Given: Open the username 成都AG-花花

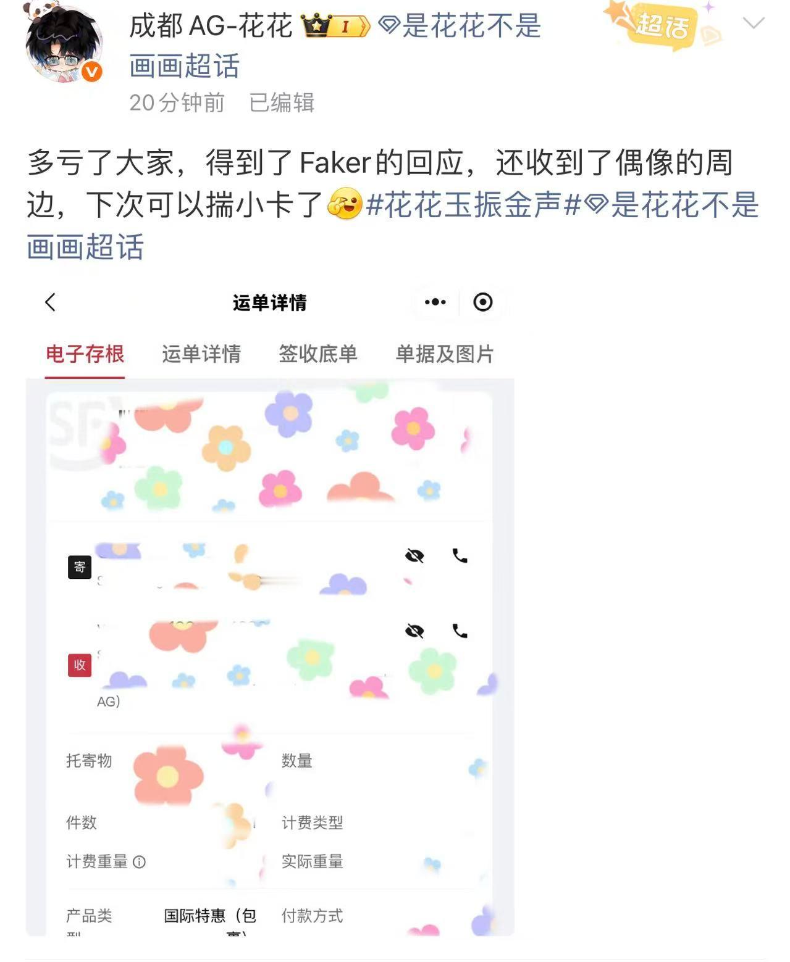Looking at the screenshot, I should [211, 26].
